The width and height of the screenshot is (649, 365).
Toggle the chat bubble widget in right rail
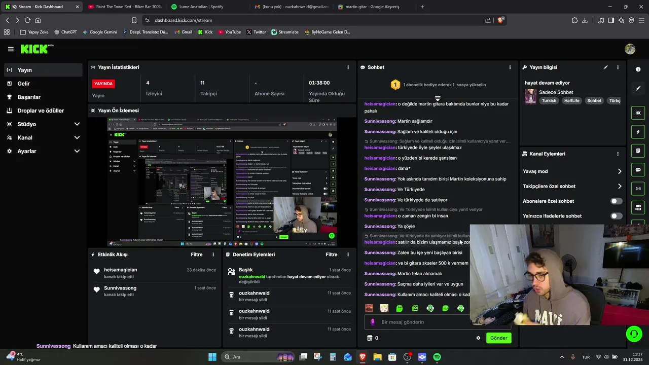638,170
